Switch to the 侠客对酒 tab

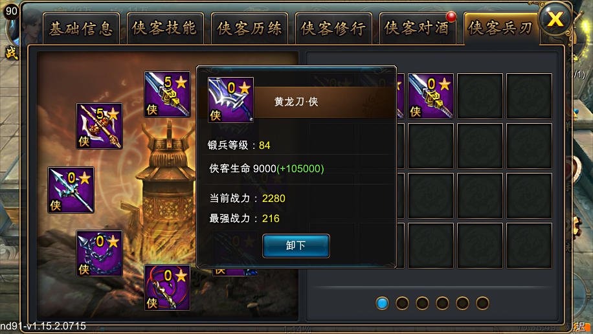[x=418, y=28]
